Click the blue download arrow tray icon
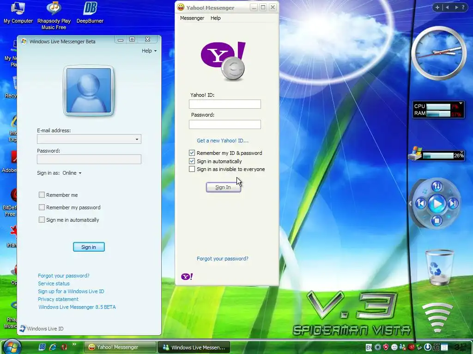 (428, 347)
